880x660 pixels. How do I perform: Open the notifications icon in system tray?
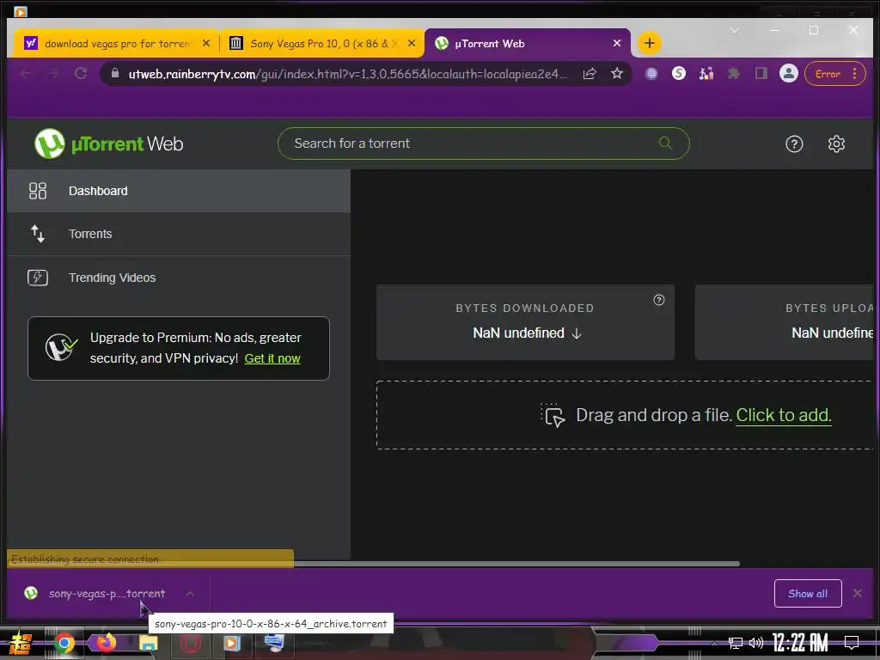click(x=852, y=643)
